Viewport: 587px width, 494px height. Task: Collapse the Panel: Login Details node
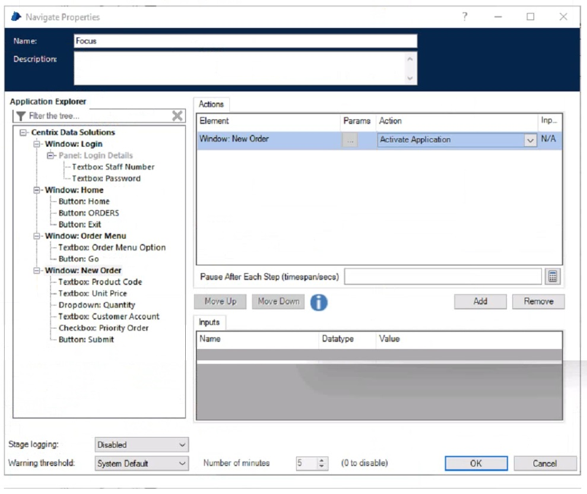(x=51, y=156)
